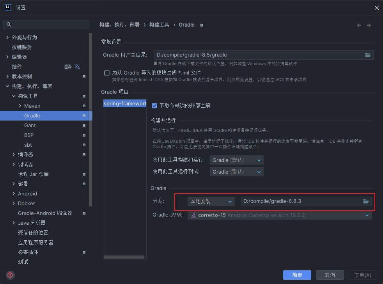This screenshot has height=284, width=383.
Task: Click 构建工具 breadcrumb link
Action: click(159, 25)
